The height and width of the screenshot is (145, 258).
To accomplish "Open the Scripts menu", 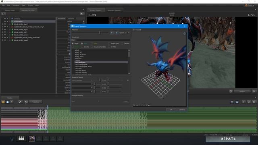I will (x=30, y=5).
